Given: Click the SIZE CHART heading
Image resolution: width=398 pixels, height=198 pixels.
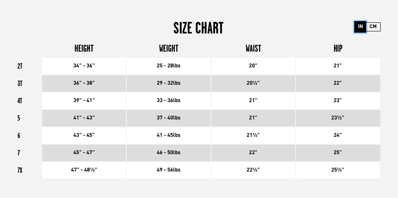Looking at the screenshot, I should coord(199,28).
